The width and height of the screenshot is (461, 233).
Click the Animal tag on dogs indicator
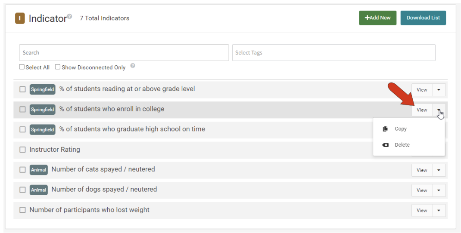(x=38, y=190)
